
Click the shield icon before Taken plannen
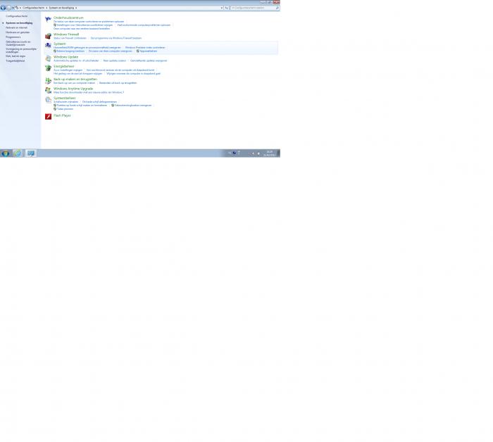coord(55,108)
